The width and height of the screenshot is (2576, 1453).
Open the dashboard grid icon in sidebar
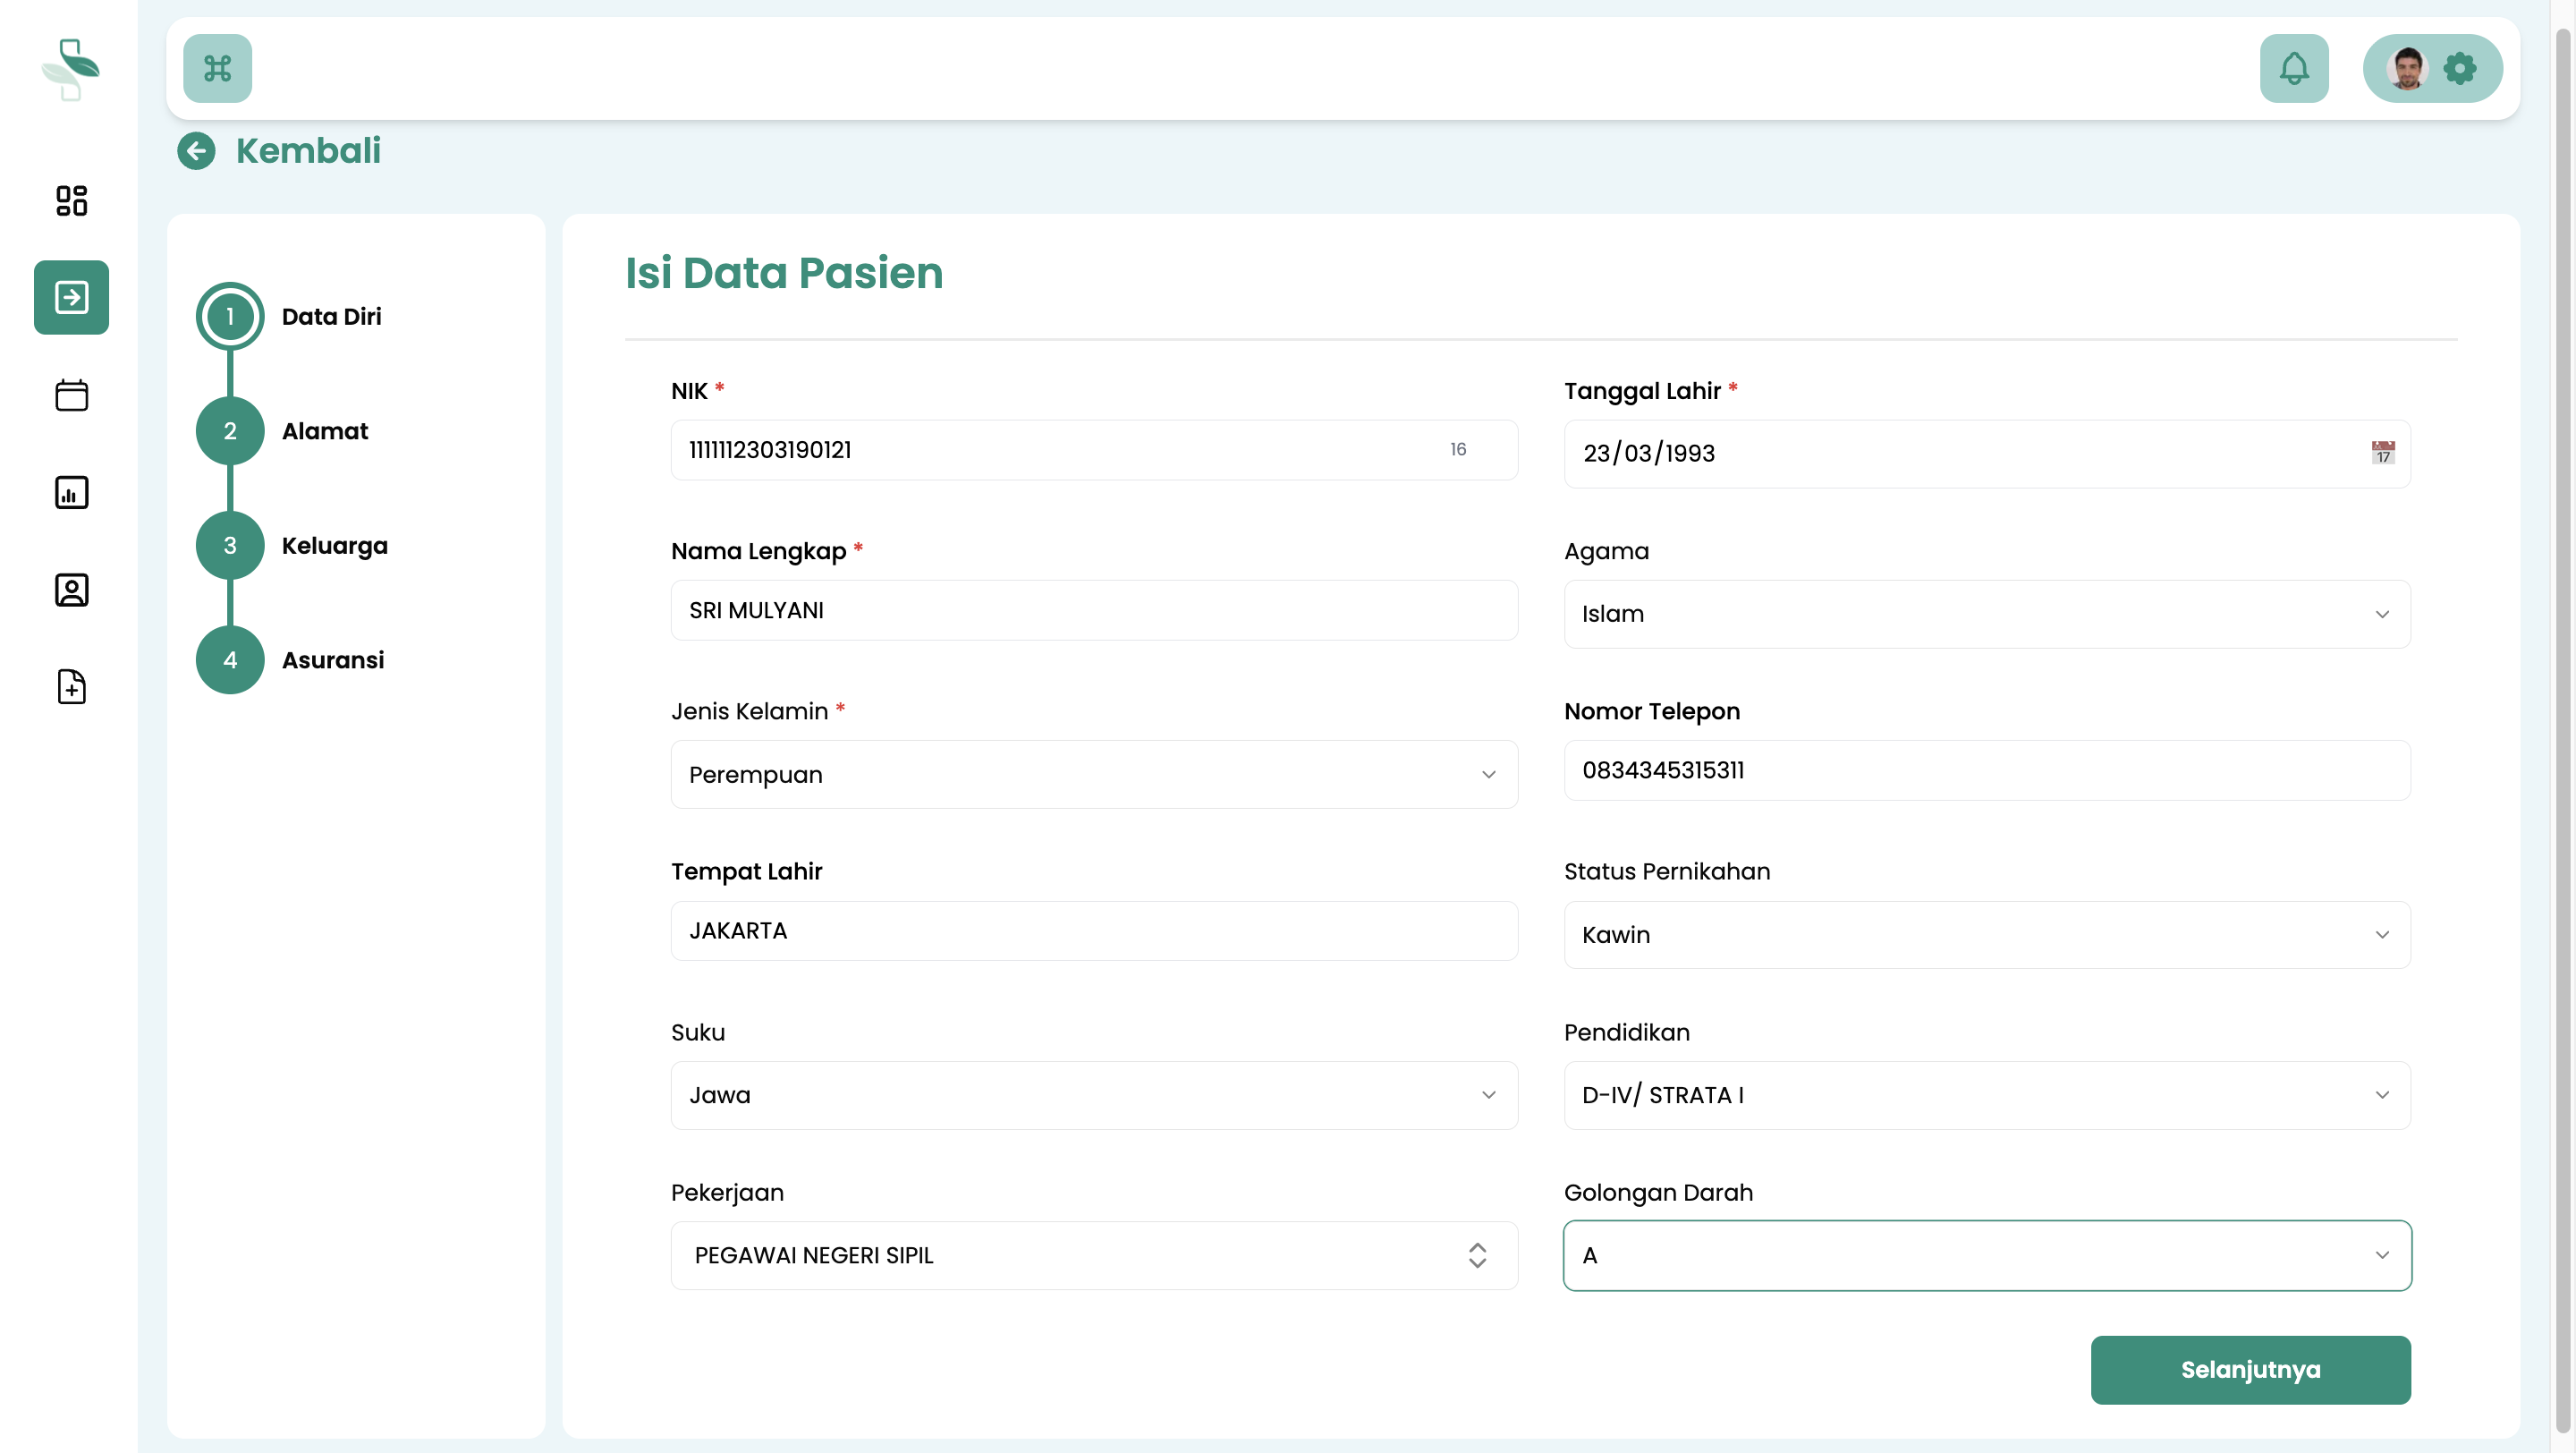tap(71, 200)
